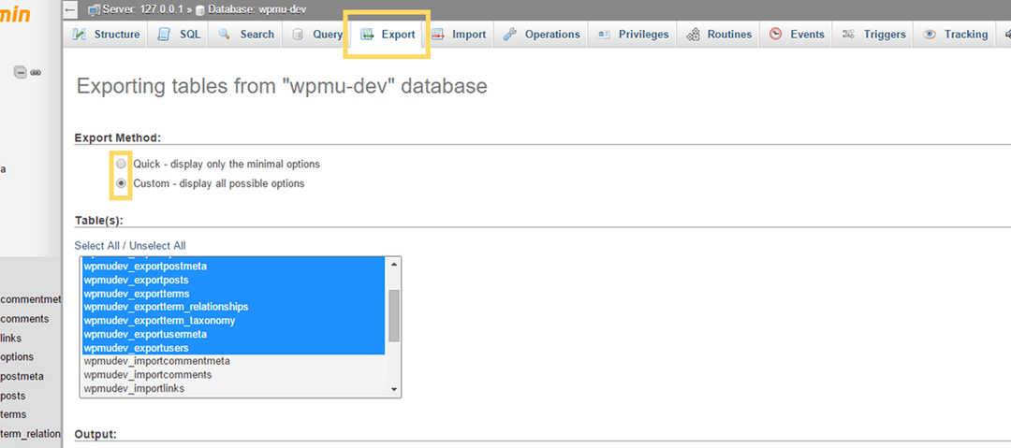Viewport: 1011px width, 448px height.
Task: Click the Query tab icon
Action: pyautogui.click(x=298, y=35)
